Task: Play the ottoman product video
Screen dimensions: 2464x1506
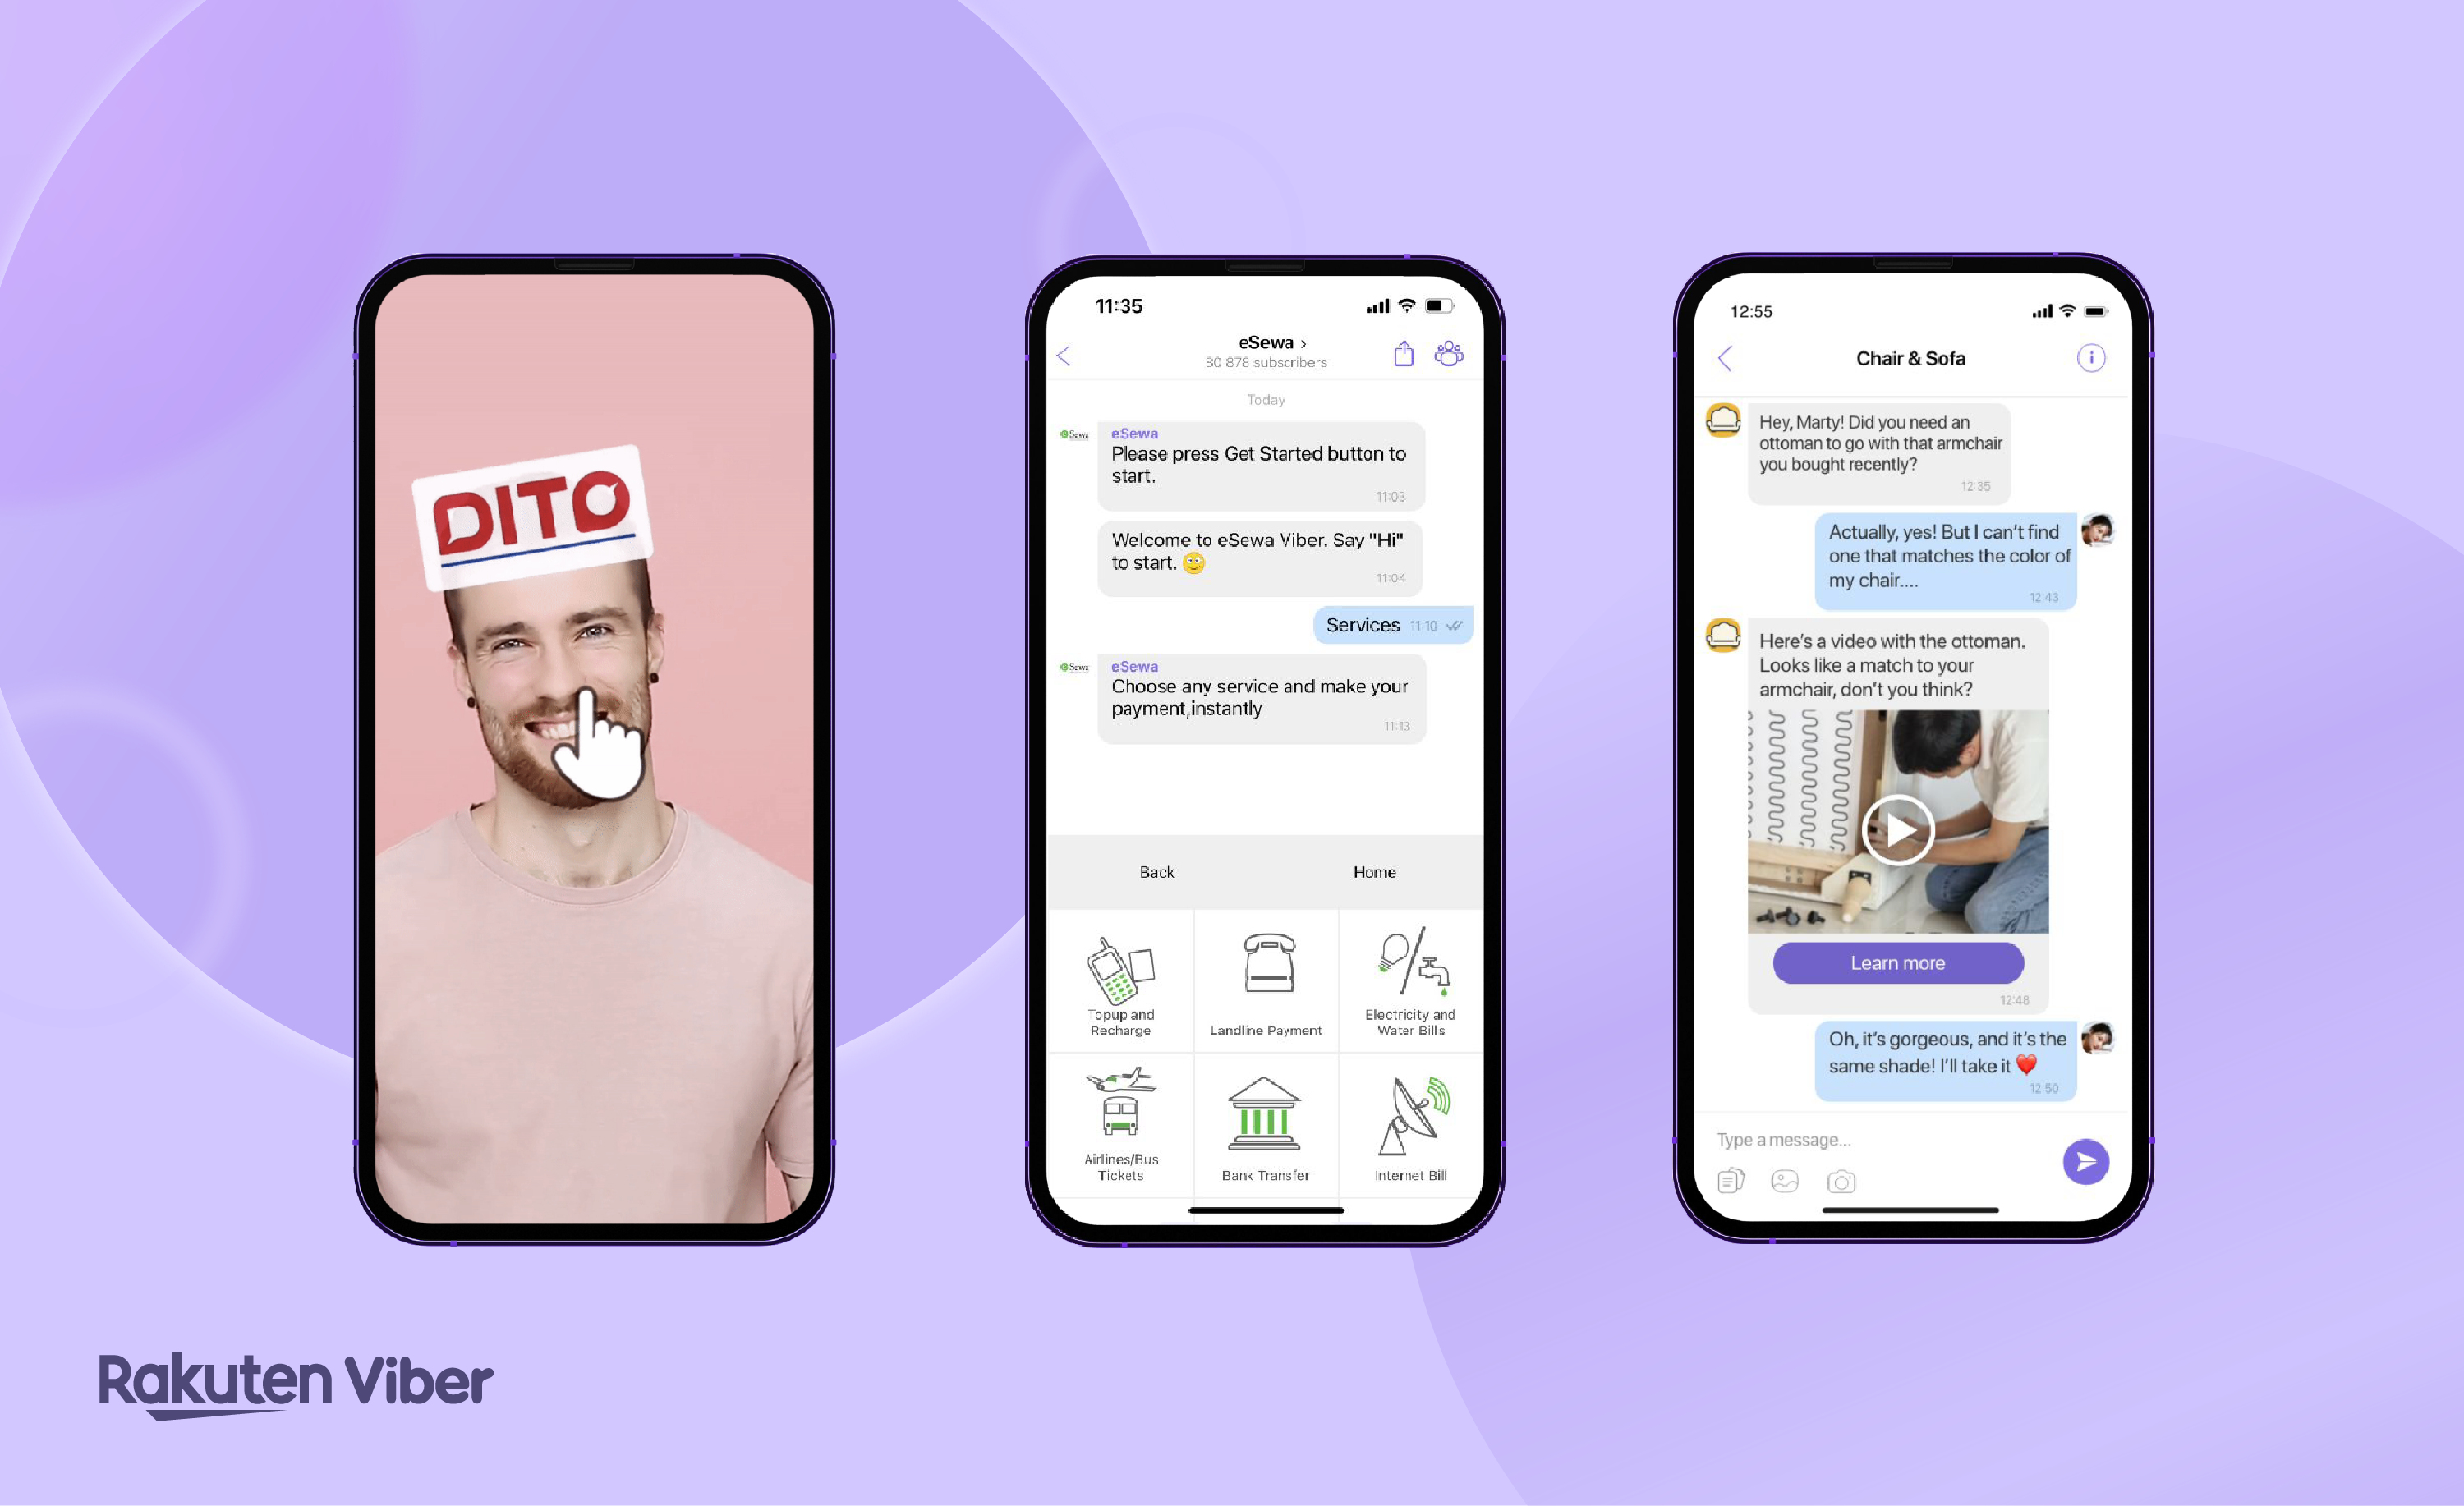Action: pyautogui.click(x=1899, y=822)
